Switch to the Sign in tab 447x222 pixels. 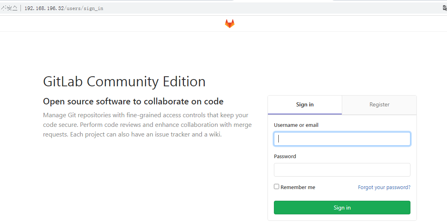click(x=305, y=105)
